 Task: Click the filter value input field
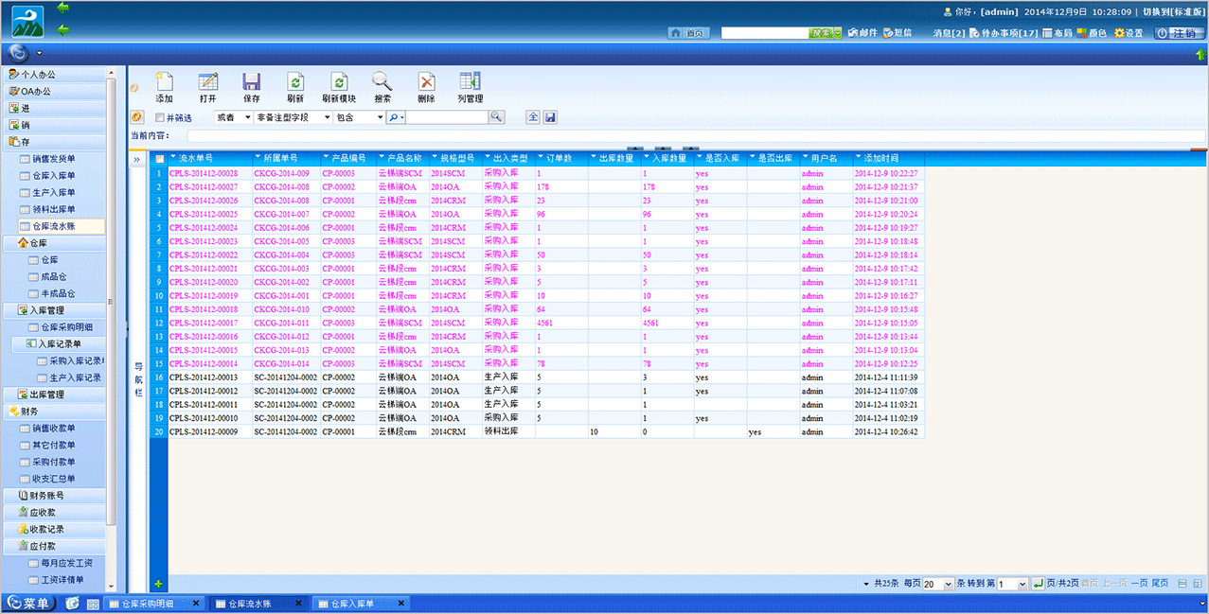point(447,117)
